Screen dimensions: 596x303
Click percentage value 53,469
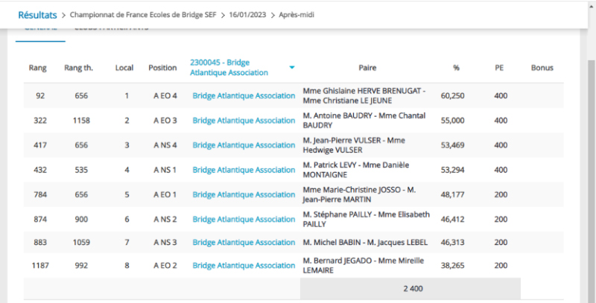coord(452,145)
